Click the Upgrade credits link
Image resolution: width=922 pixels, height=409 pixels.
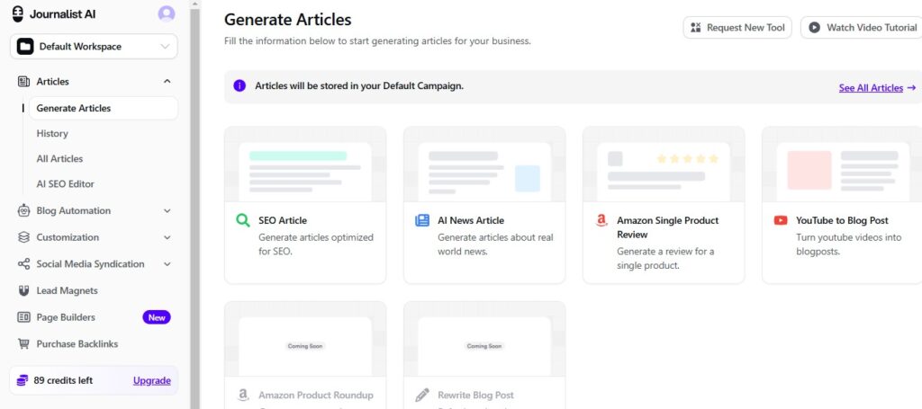point(151,380)
